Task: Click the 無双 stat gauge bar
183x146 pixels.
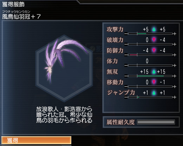Action: tap(150, 76)
